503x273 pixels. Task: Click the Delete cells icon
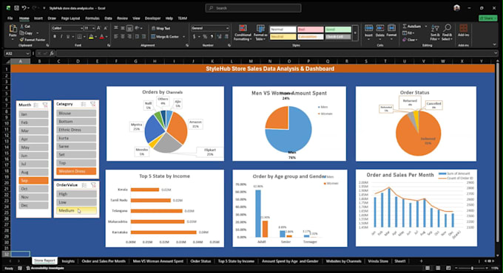tap(380, 28)
